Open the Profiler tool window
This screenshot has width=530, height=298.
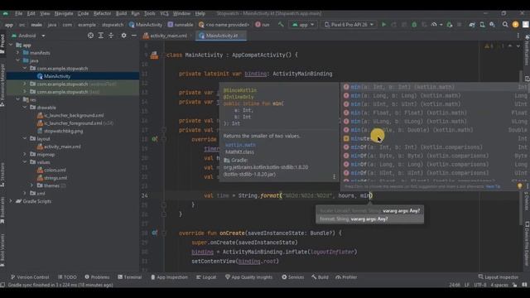[346, 277]
